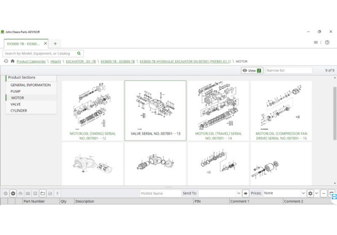Click the home icon in breadcrumb bar

[x=12, y=61]
